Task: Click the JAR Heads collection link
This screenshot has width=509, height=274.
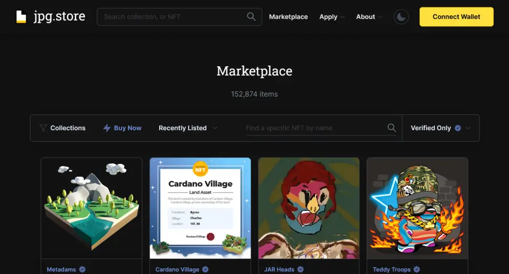Action: 279,269
